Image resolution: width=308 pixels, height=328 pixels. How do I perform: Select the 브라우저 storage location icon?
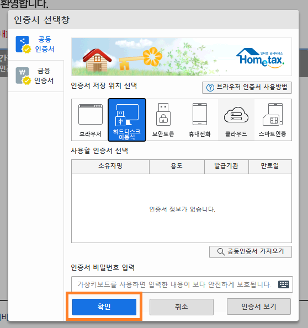pyautogui.click(x=91, y=120)
